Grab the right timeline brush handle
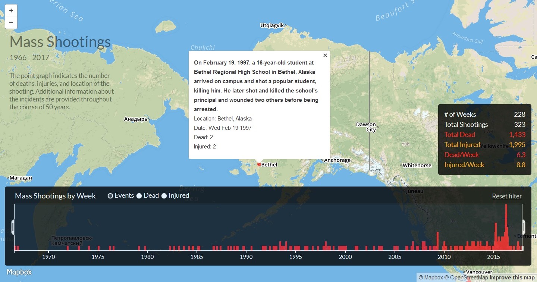This screenshot has width=537, height=282. (524, 227)
